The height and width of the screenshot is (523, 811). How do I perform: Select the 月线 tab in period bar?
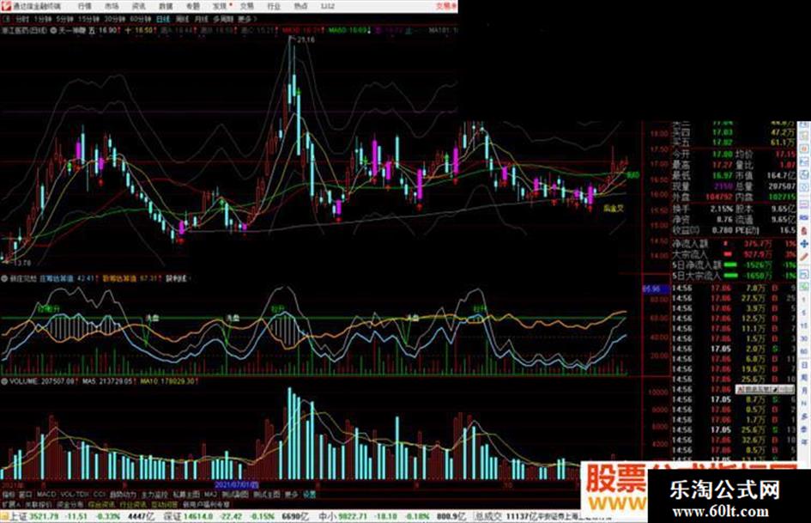201,19
